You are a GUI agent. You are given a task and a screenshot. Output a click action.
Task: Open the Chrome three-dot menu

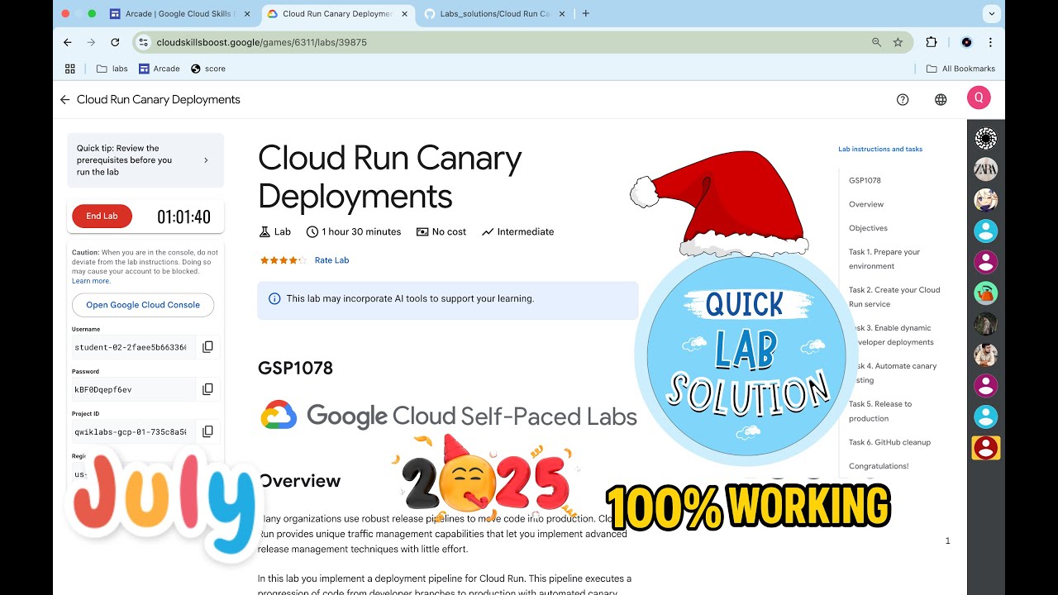pos(990,42)
